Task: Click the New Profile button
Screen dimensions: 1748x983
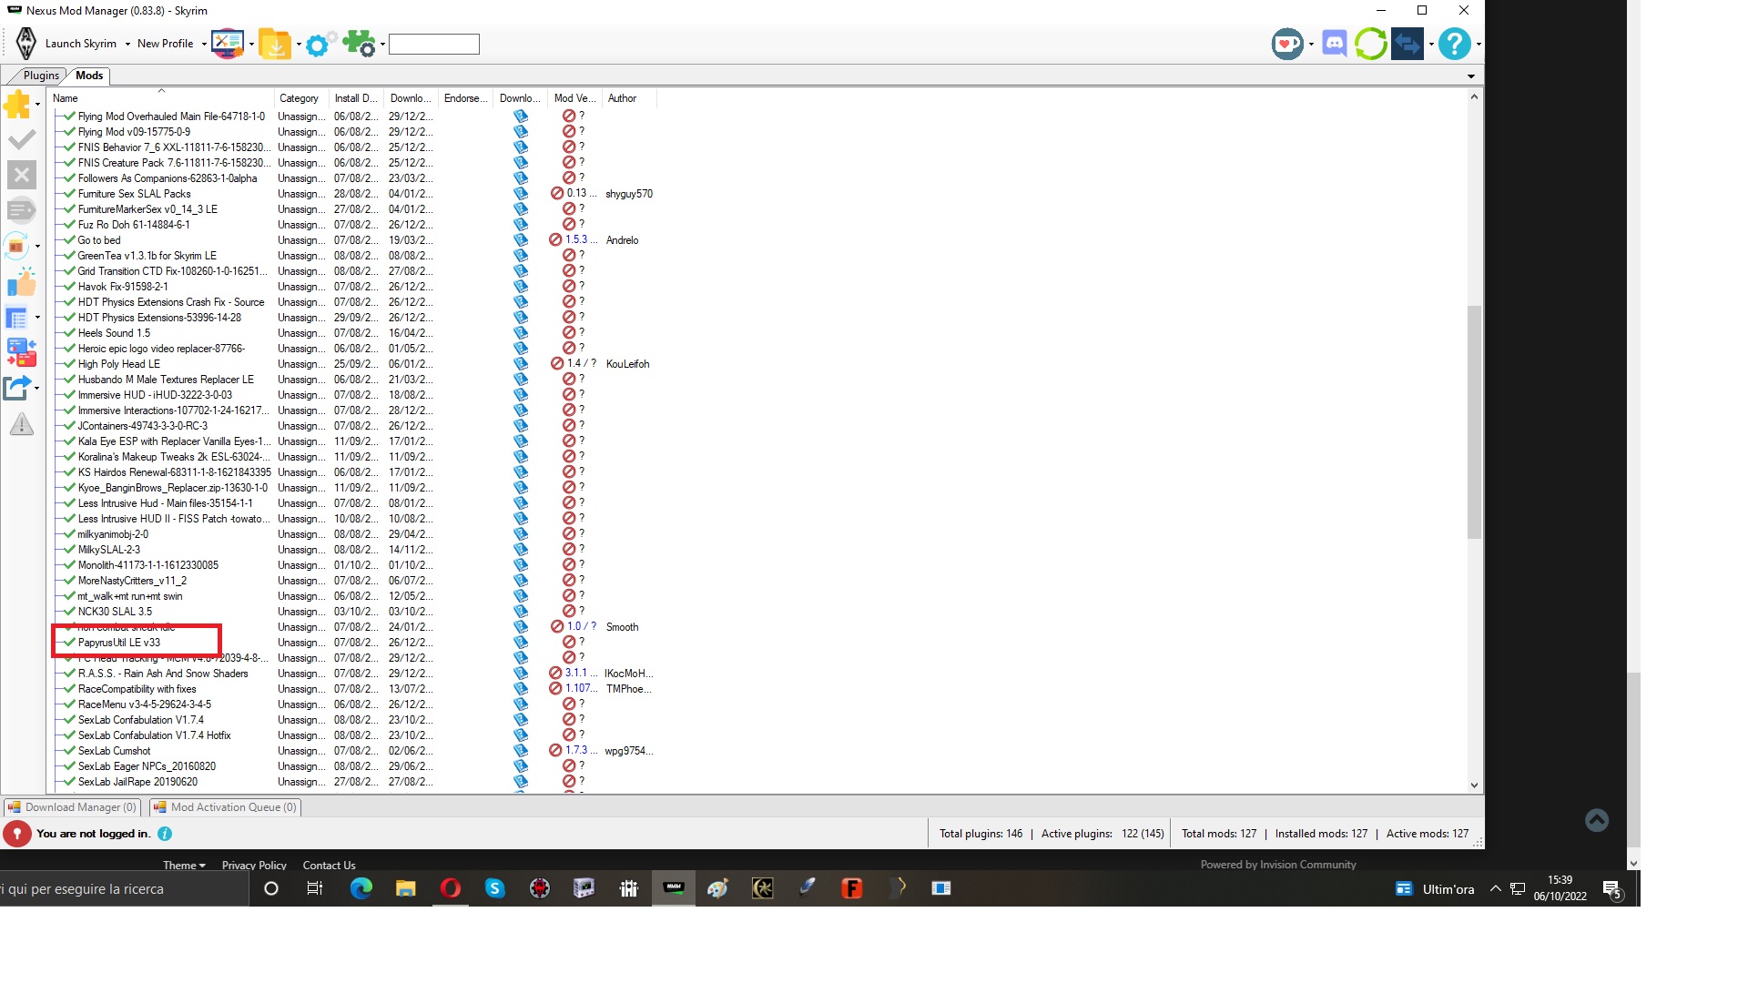Action: (165, 44)
